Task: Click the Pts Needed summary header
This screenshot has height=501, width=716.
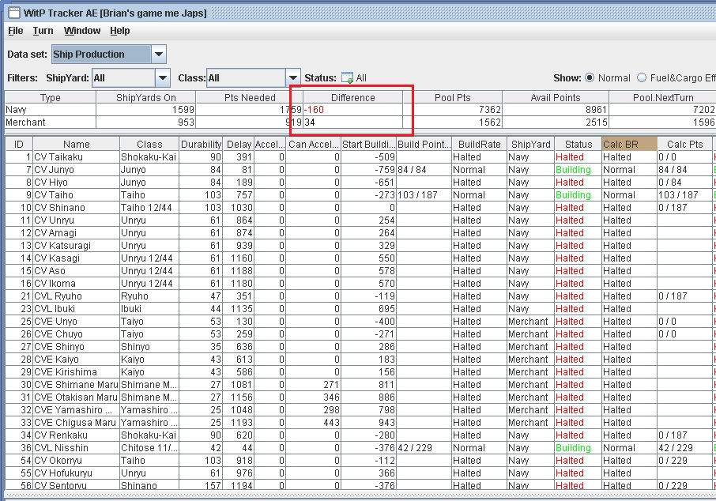Action: coord(249,98)
